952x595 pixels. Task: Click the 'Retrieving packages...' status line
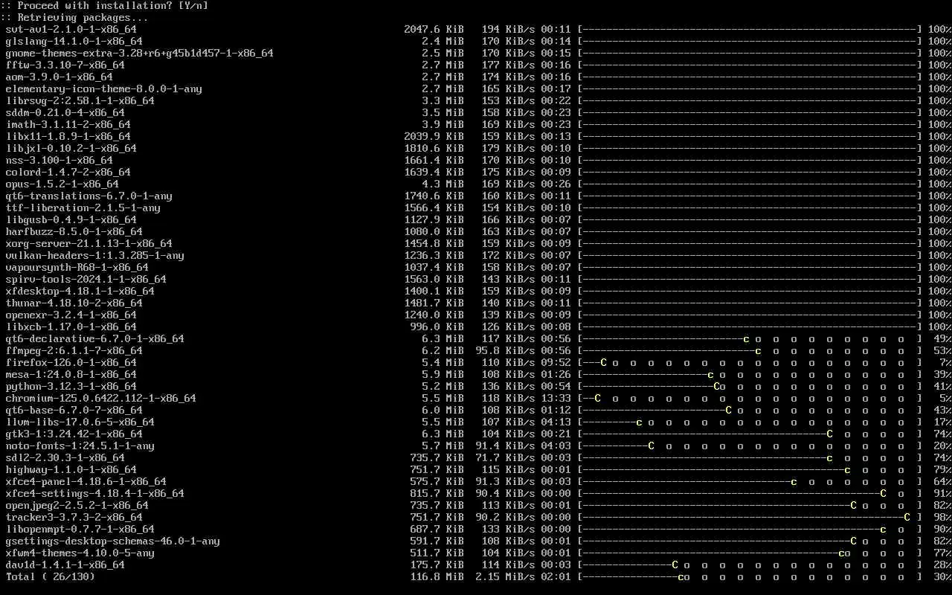coord(74,18)
